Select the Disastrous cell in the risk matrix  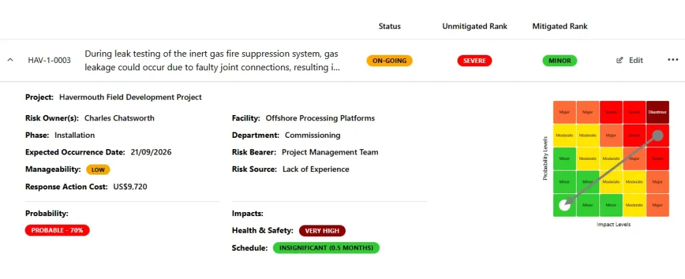point(658,112)
